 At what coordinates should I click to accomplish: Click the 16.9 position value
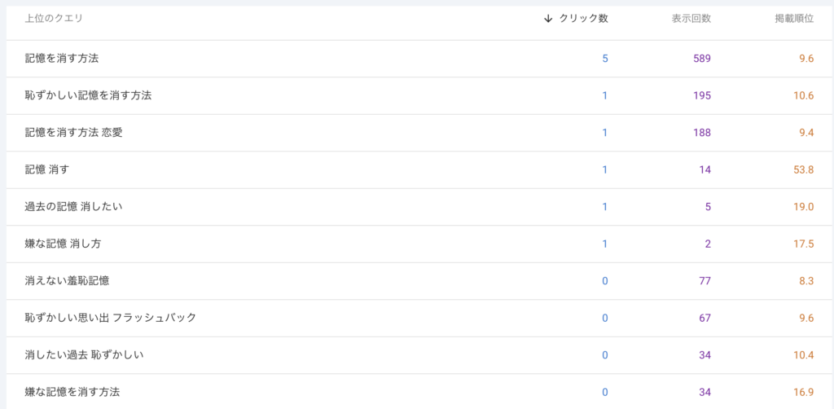coord(804,392)
